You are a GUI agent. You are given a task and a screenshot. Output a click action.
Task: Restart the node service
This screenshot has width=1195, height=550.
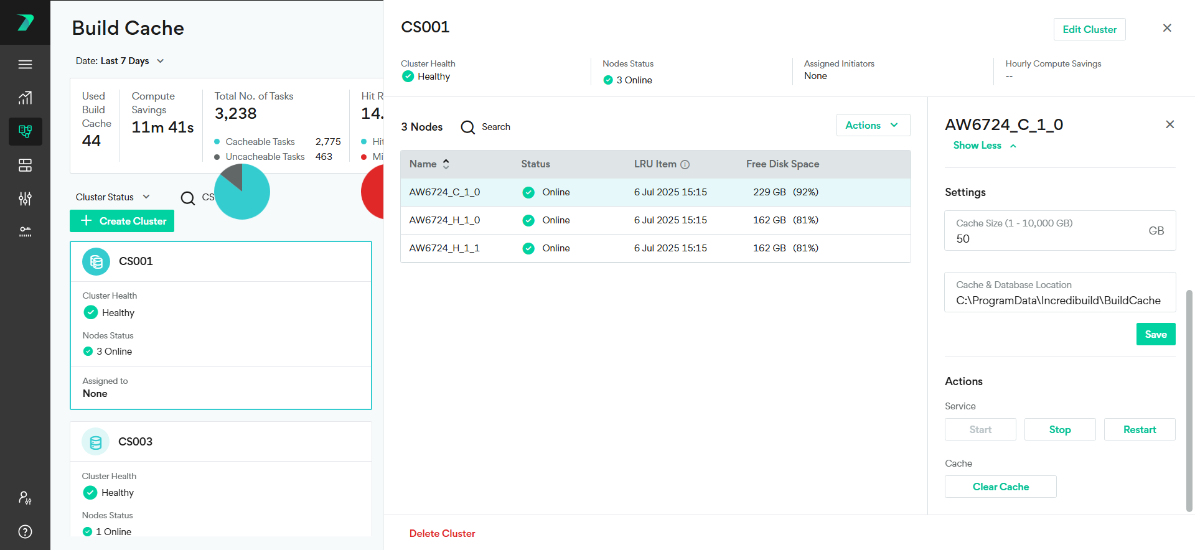point(1139,429)
